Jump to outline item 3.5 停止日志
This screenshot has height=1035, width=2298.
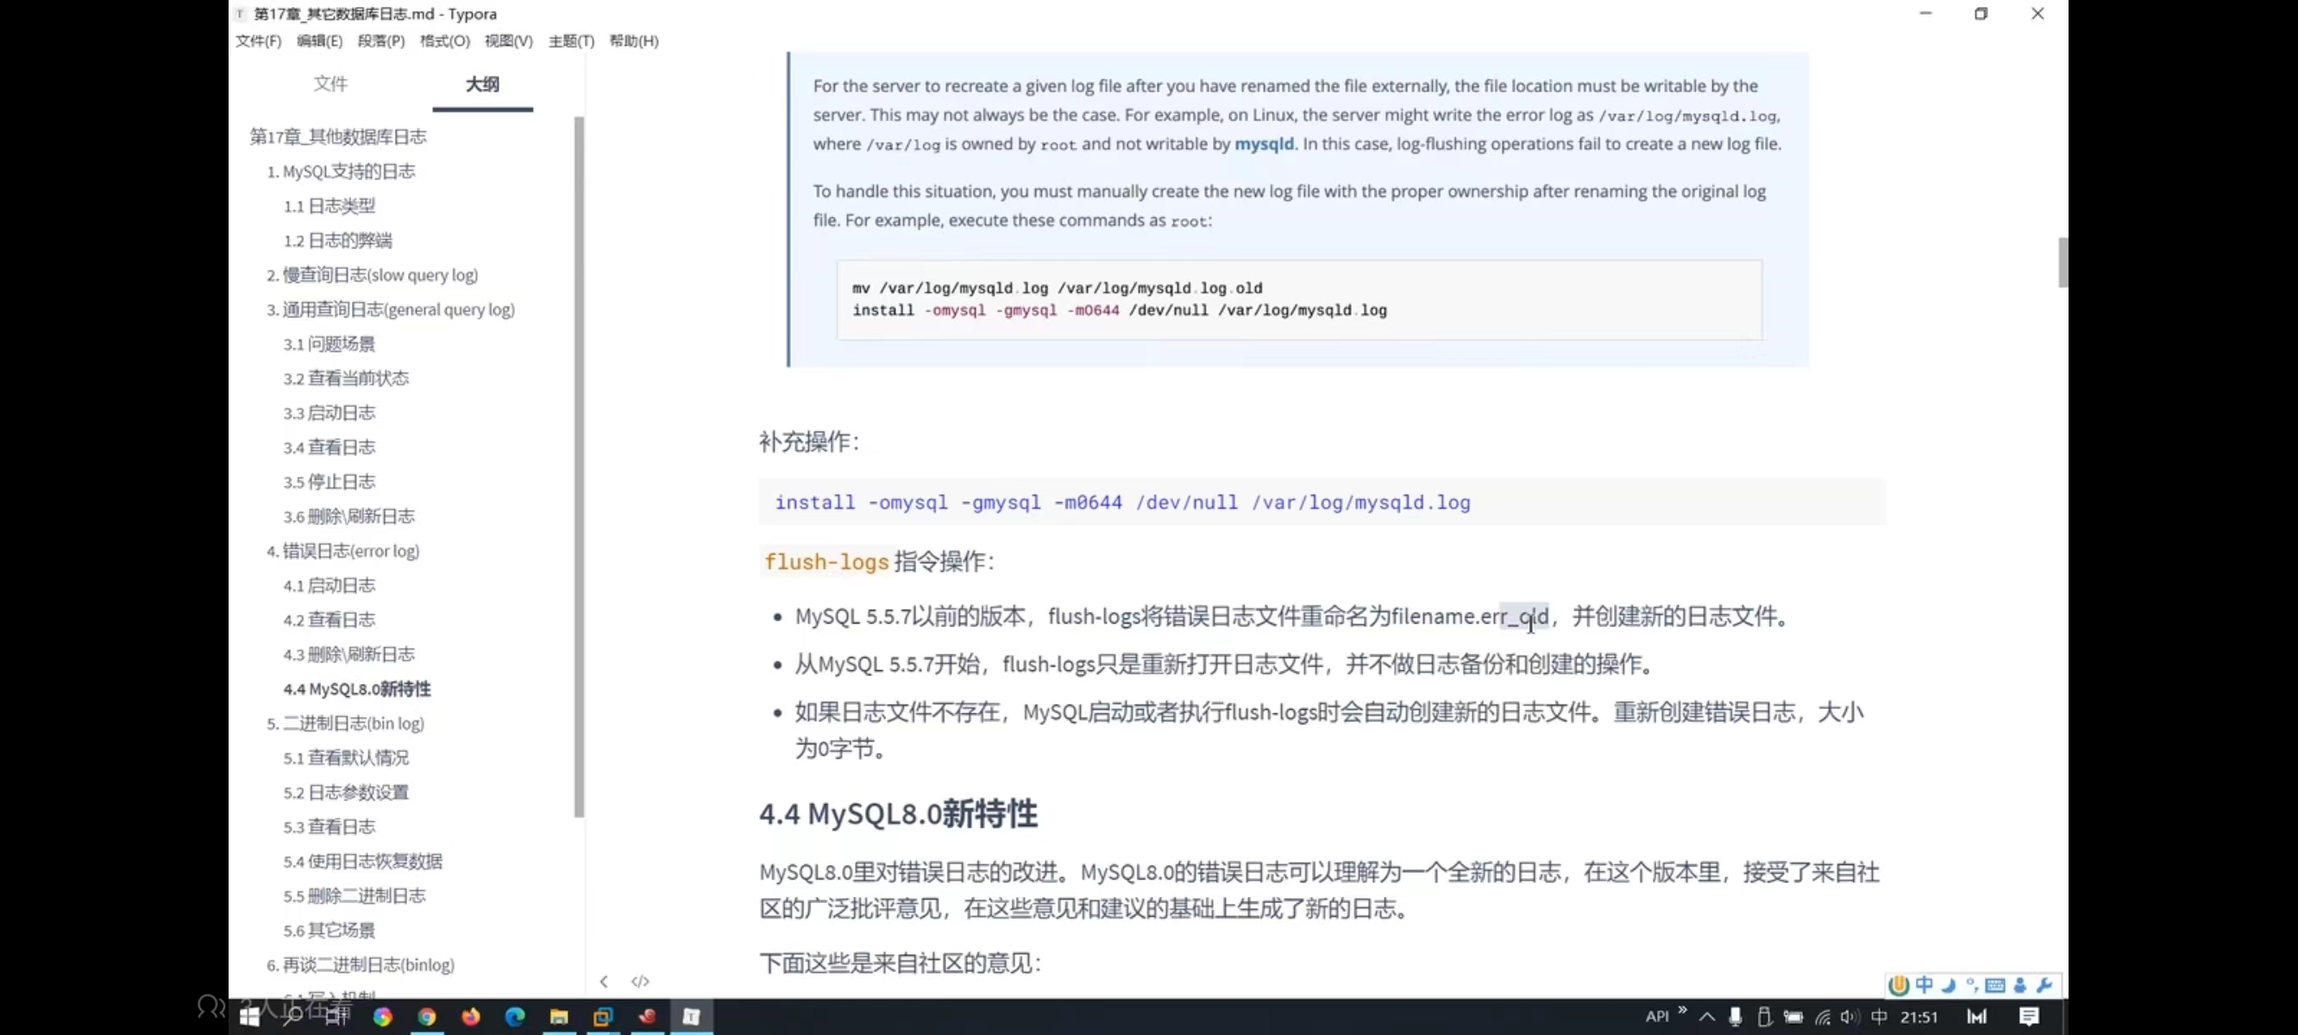(330, 482)
